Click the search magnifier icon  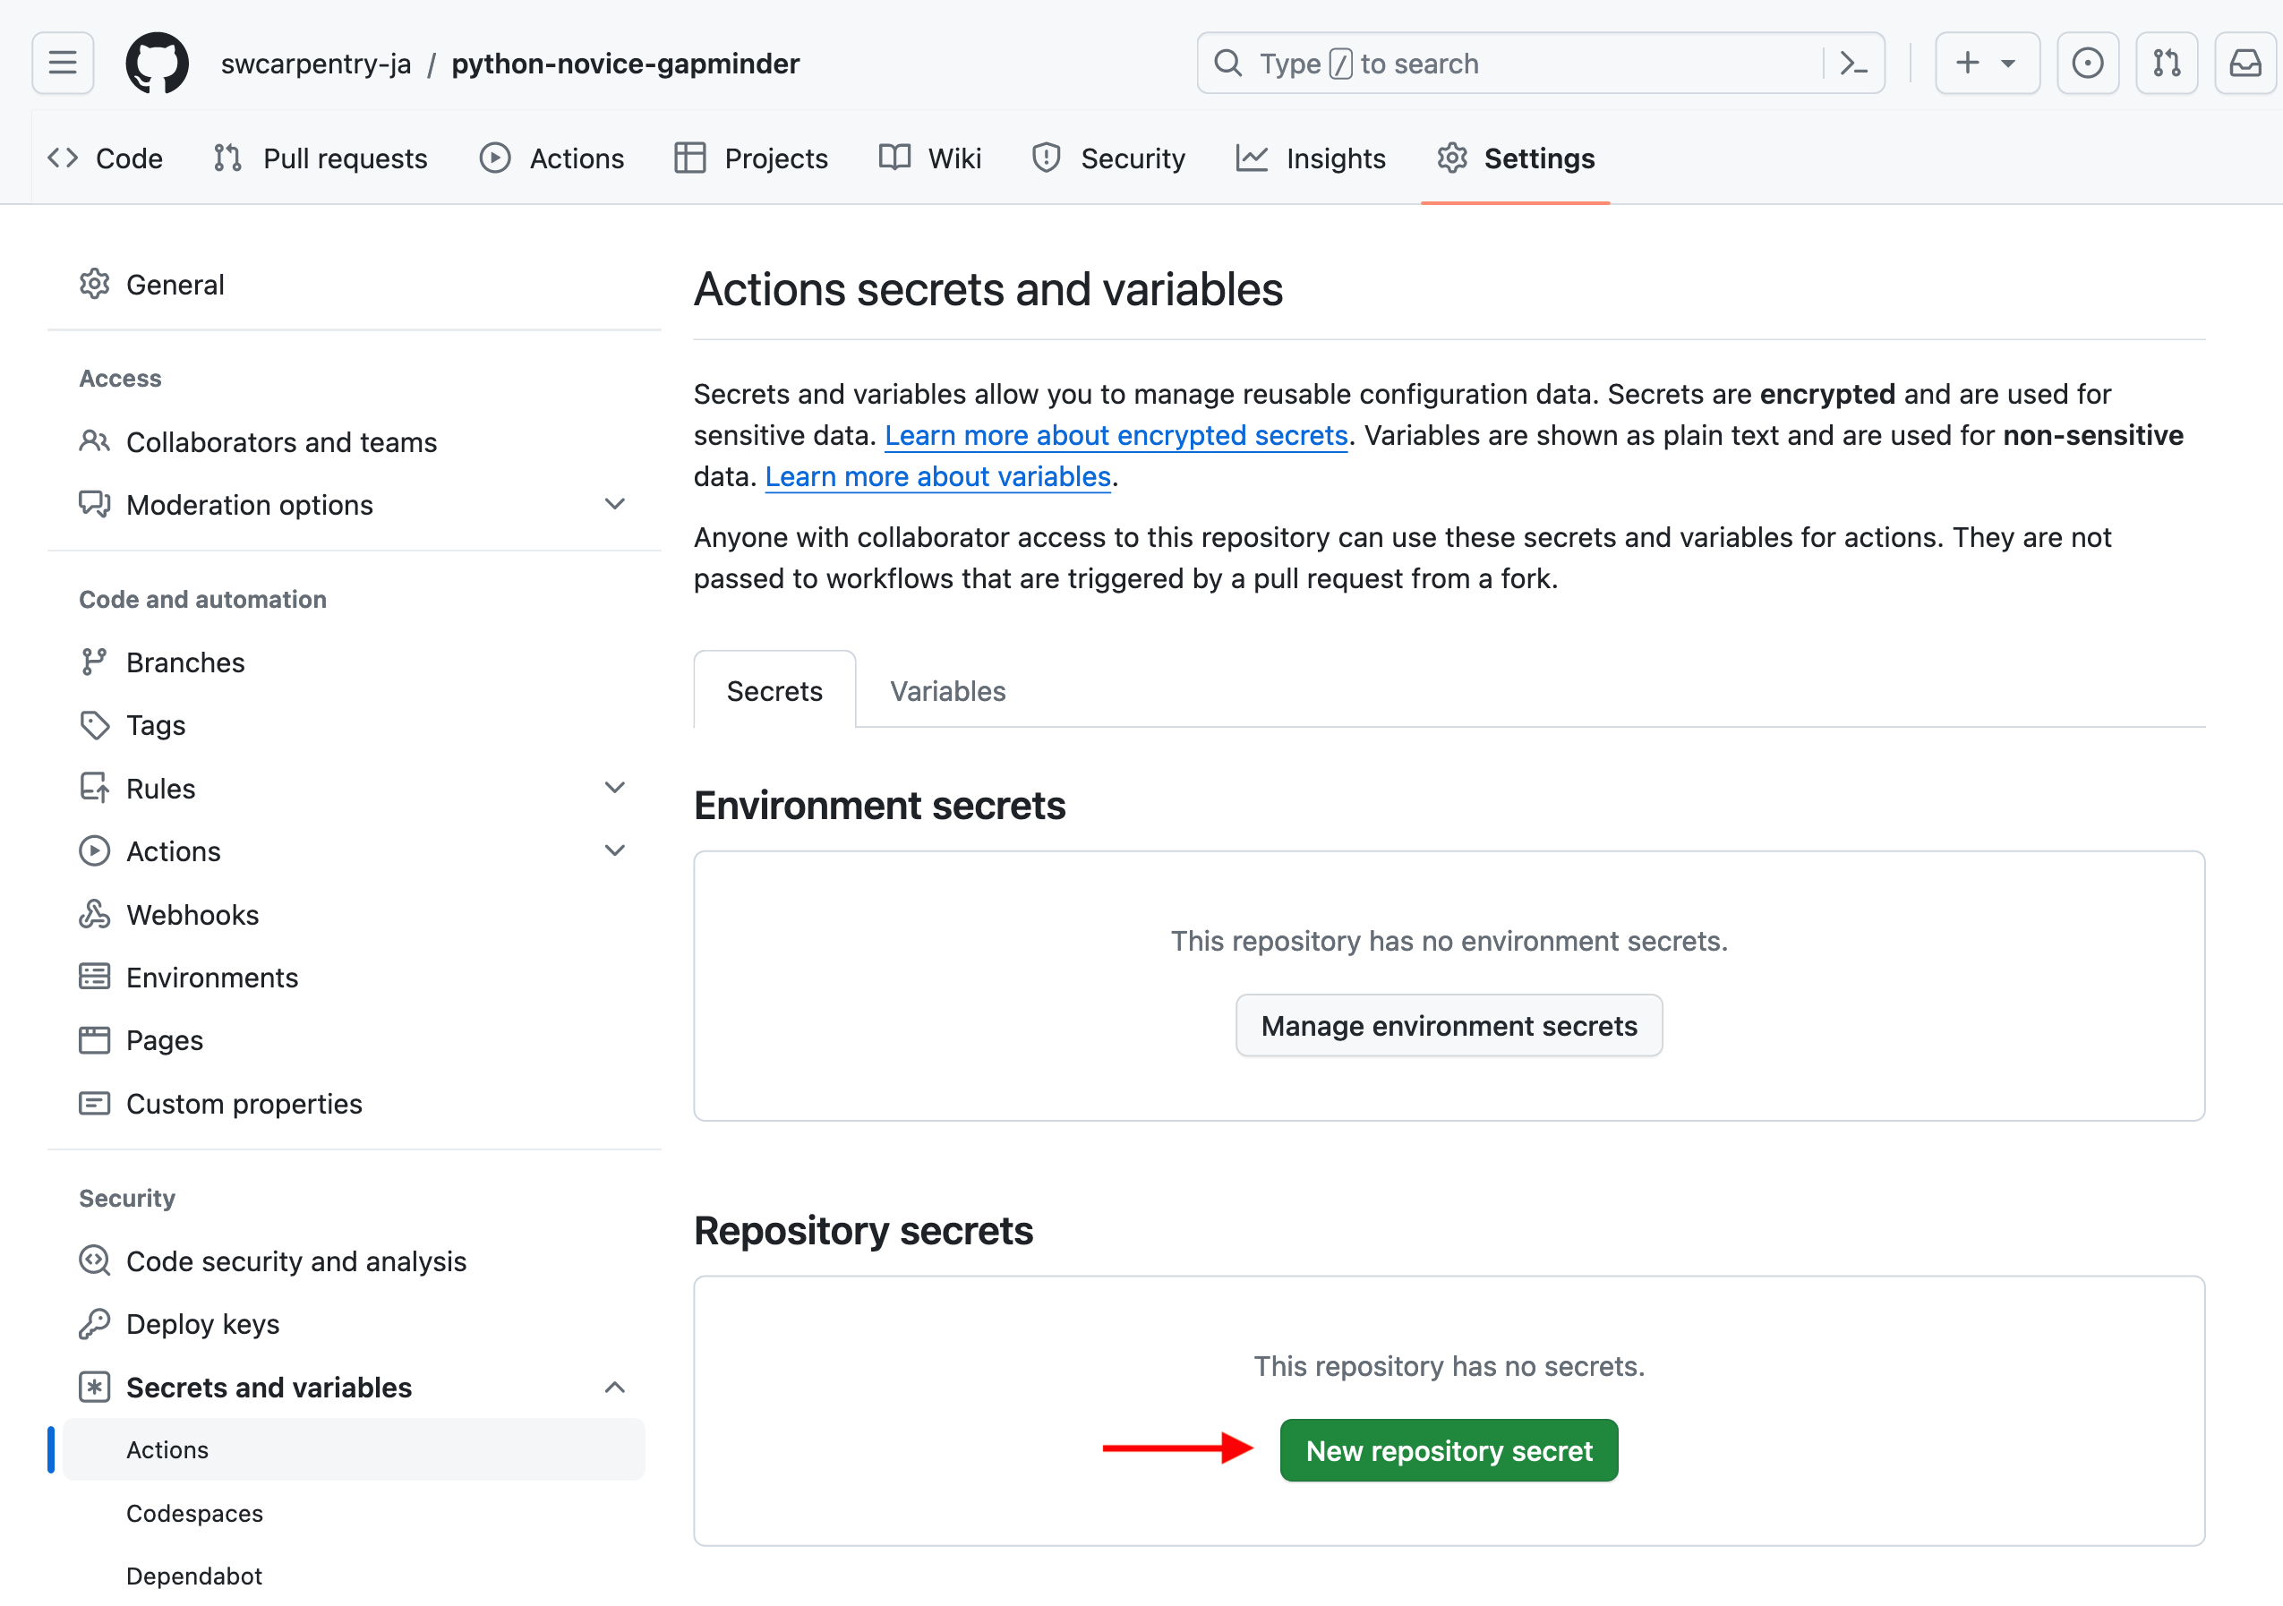pyautogui.click(x=1229, y=64)
